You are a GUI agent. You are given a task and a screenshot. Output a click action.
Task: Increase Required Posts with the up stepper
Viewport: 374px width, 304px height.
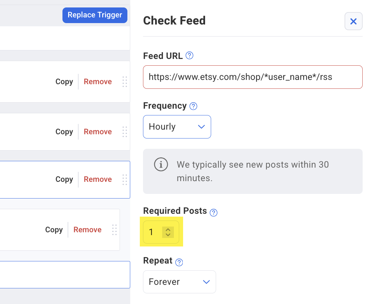coord(167,229)
